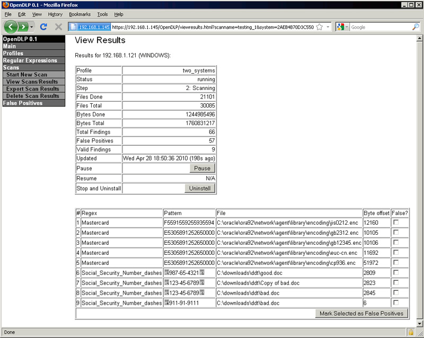This screenshot has height=338, width=424.
Task: Click the pattern 911-91-9111 cell
Action: coord(189,303)
